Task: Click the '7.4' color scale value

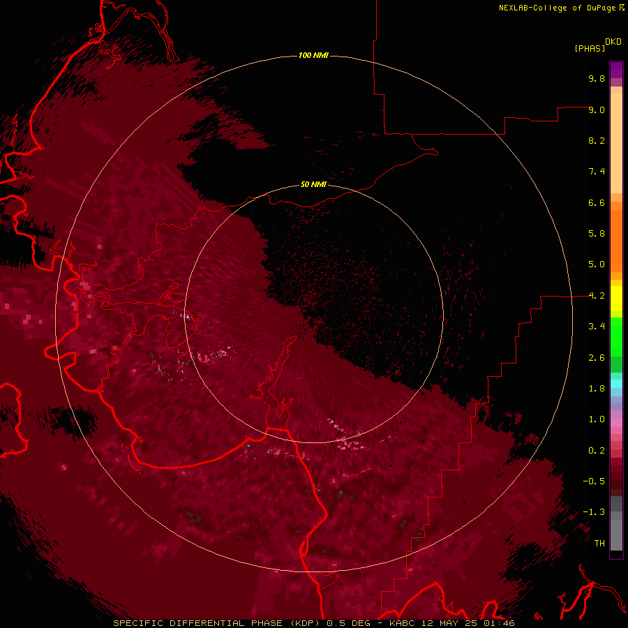Action: point(597,172)
